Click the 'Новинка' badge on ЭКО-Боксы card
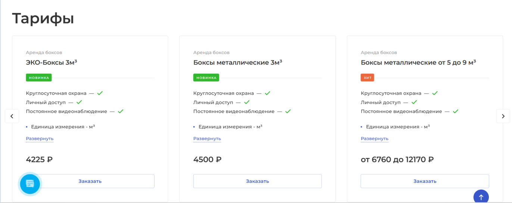The width and height of the screenshot is (512, 203). tap(39, 77)
